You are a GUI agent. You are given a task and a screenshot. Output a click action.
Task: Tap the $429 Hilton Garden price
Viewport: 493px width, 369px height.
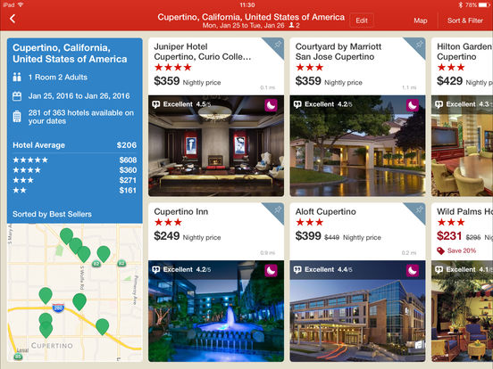pos(449,81)
